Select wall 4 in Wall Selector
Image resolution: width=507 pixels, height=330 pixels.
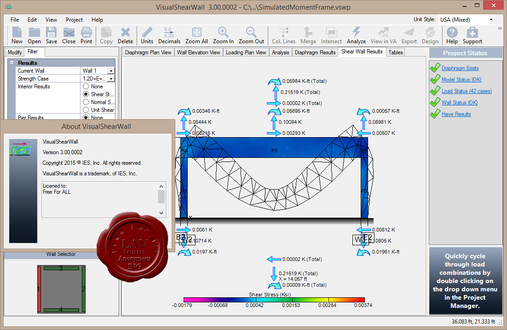(61, 310)
